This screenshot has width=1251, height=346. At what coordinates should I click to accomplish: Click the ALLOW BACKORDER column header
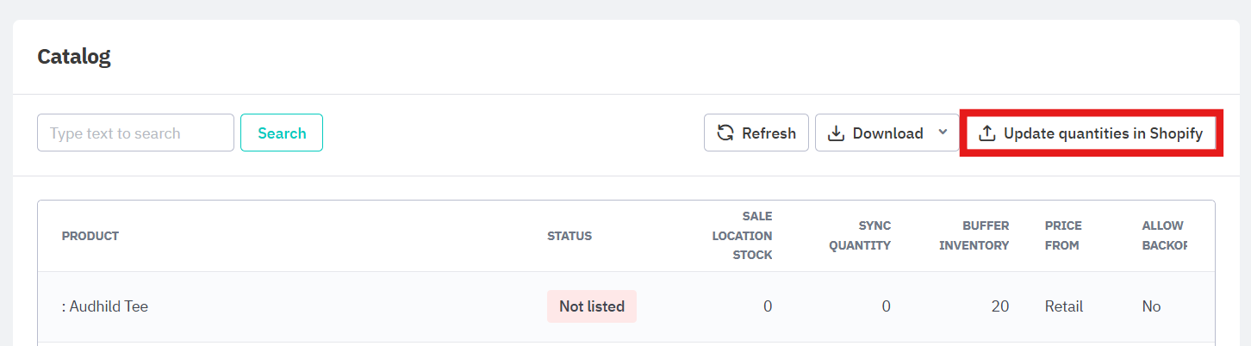click(1165, 235)
